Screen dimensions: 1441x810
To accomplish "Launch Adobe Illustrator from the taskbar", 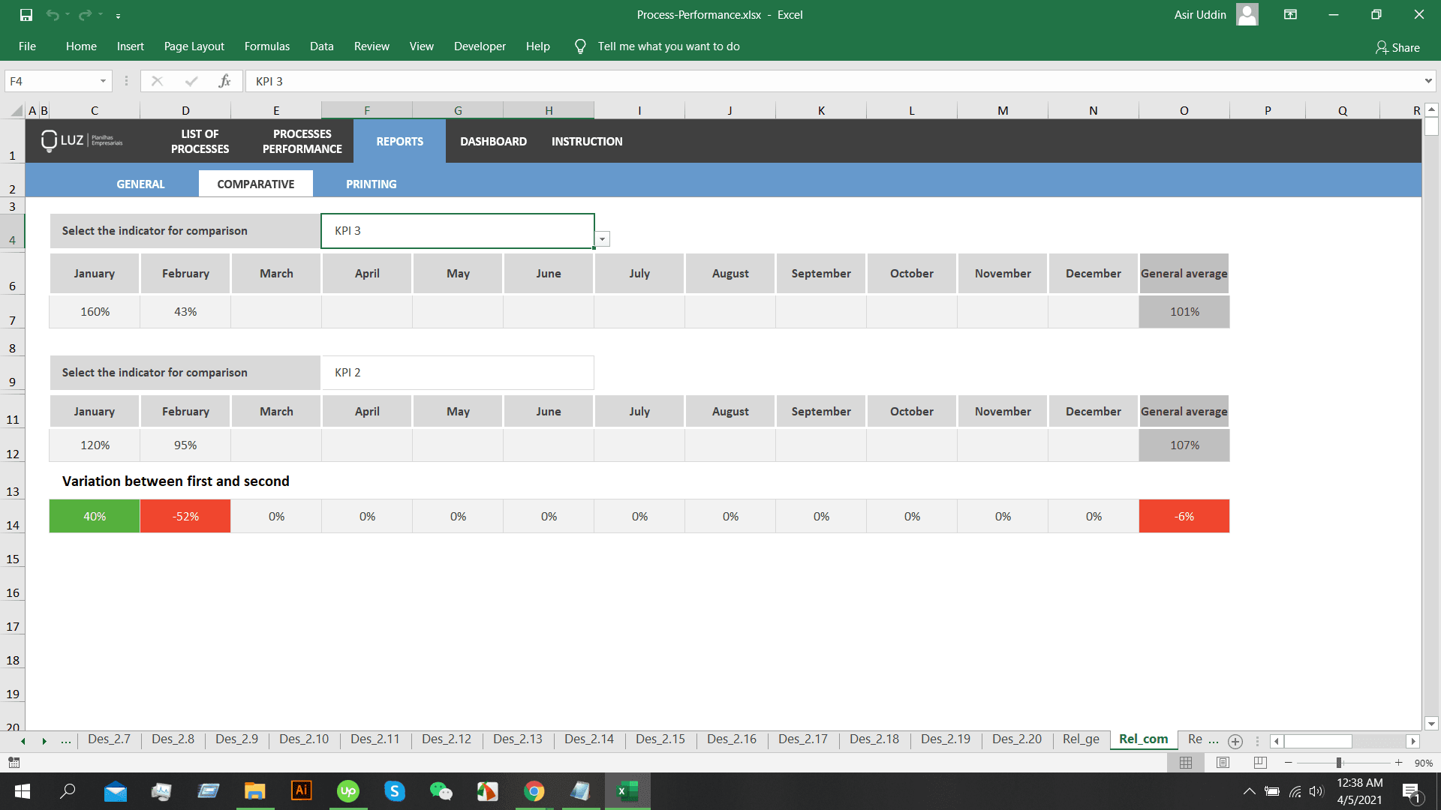I will 301,791.
